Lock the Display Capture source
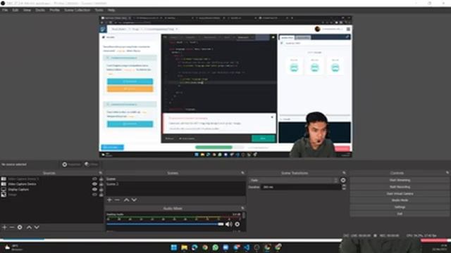Image resolution: width=451 pixels, height=253 pixels. (x=101, y=190)
